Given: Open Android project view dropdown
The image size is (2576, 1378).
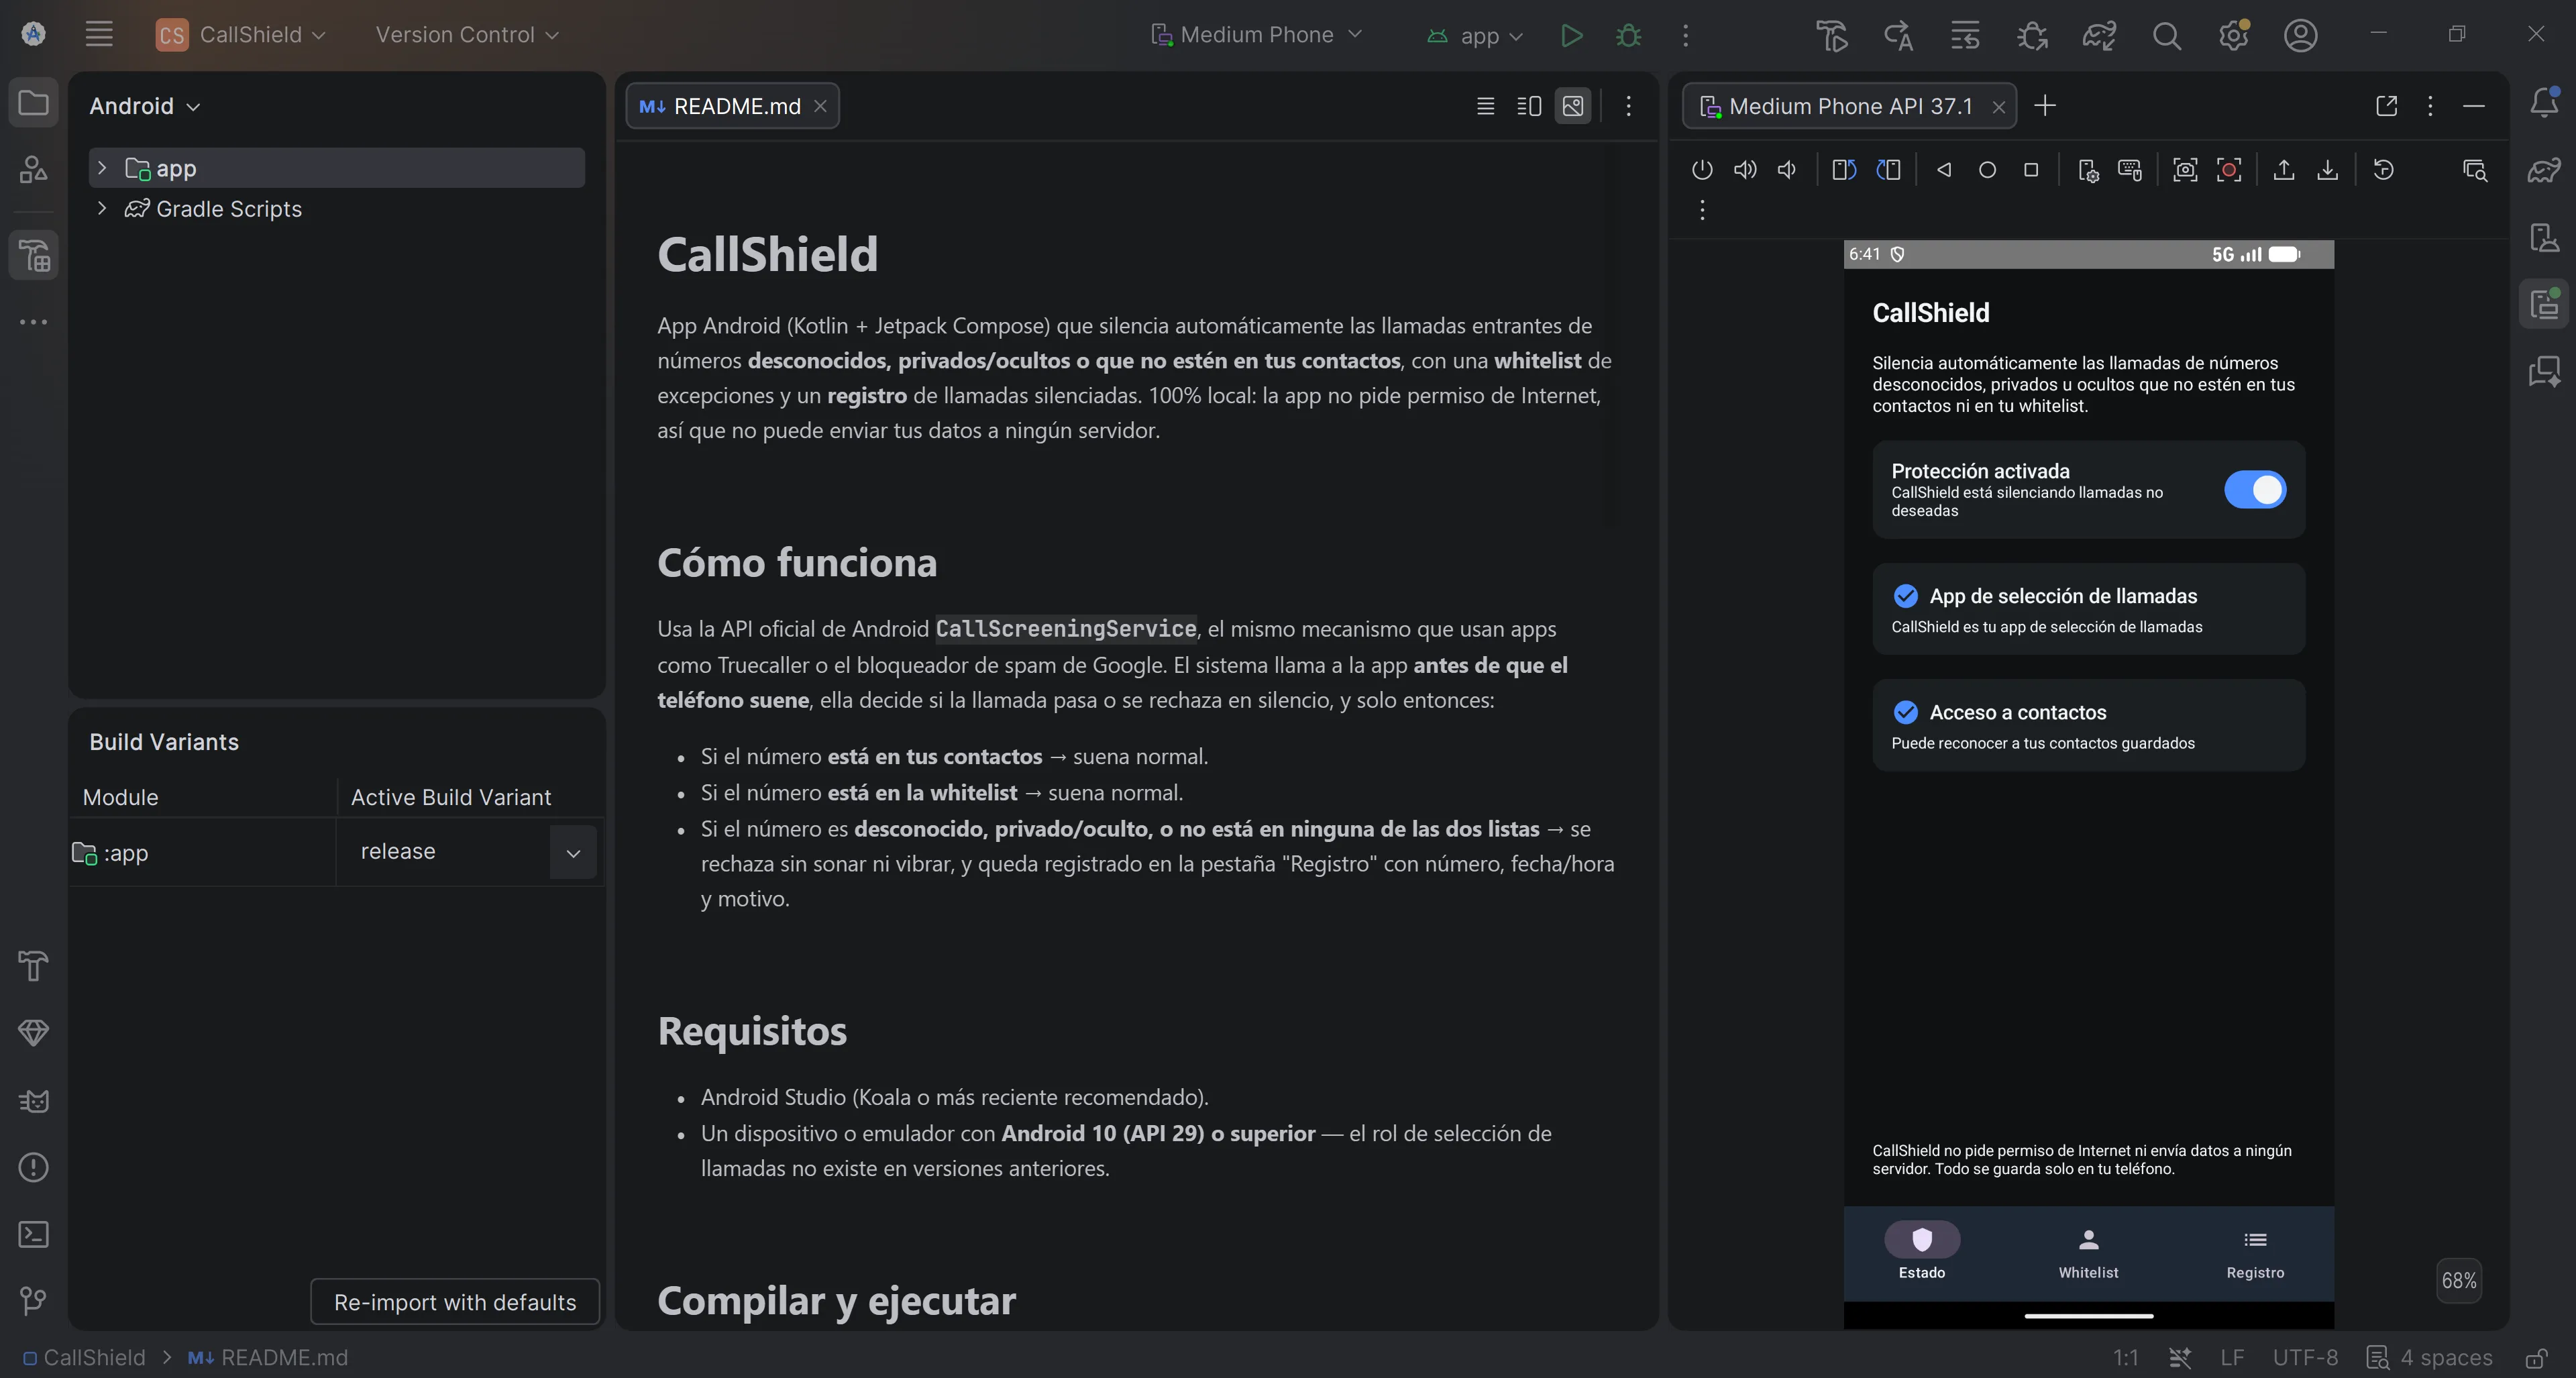Looking at the screenshot, I should (145, 106).
